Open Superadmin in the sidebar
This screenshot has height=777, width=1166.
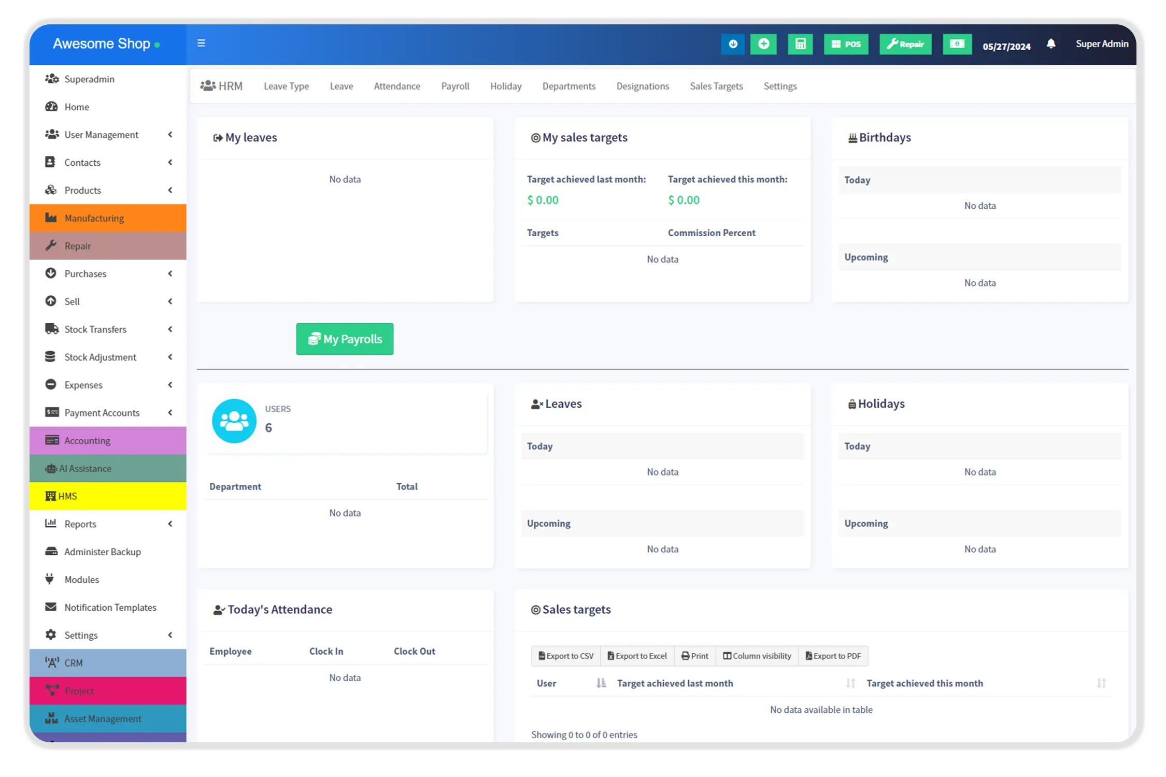(108, 79)
